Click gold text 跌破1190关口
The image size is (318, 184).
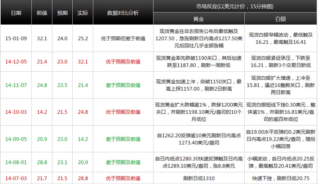point(199,62)
